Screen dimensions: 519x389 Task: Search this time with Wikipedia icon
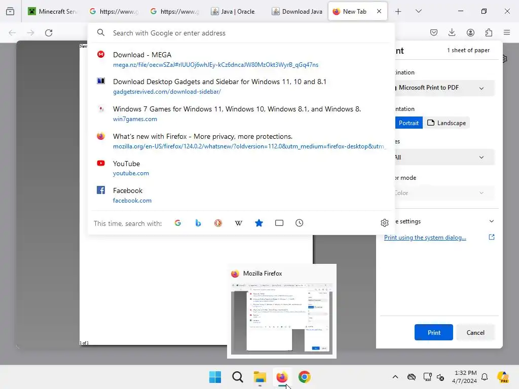pos(239,223)
